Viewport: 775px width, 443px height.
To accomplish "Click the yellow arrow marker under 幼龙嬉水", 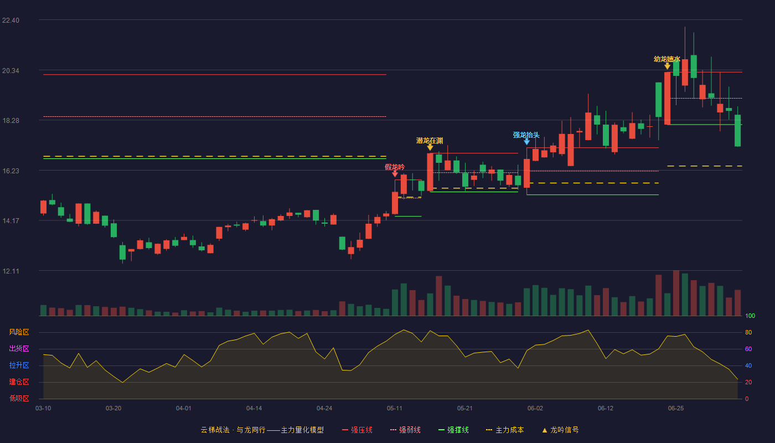I will (667, 66).
